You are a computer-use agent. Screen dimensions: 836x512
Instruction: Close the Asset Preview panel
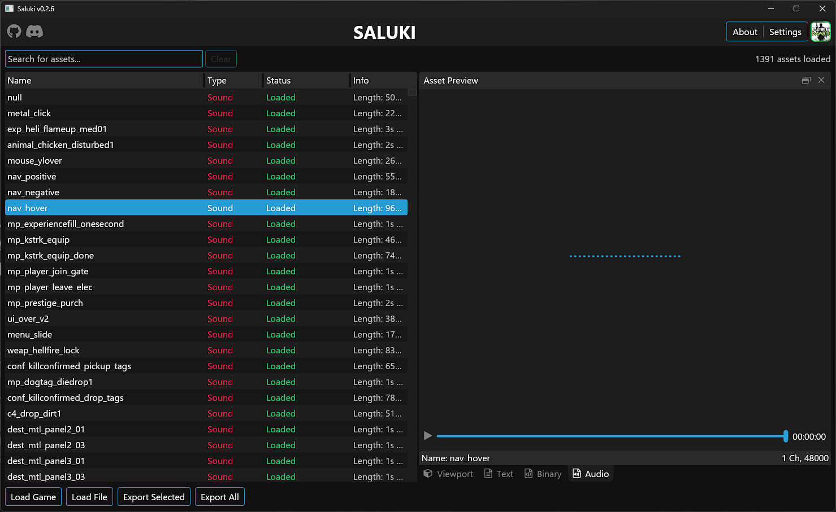[821, 80]
